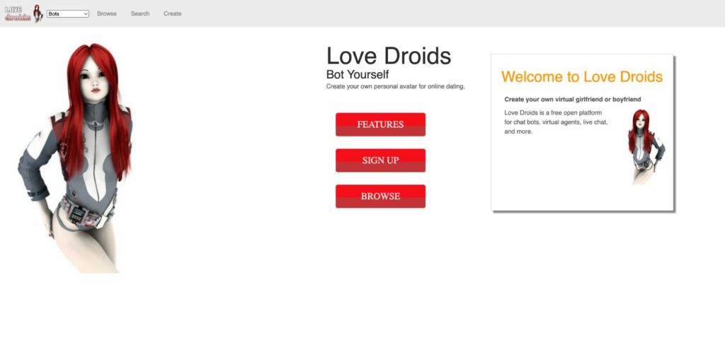The height and width of the screenshot is (362, 725).
Task: Click the small avatar in the Welcome panel
Action: pos(645,146)
